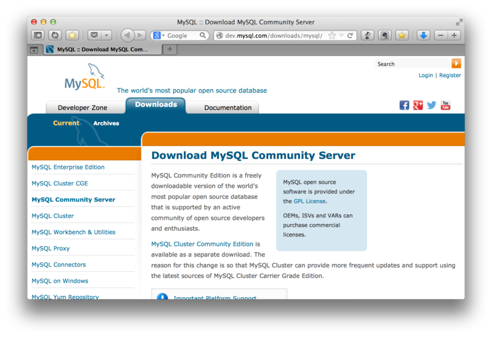Open MySQL Community Server sidebar link
The image size is (492, 337).
click(73, 200)
